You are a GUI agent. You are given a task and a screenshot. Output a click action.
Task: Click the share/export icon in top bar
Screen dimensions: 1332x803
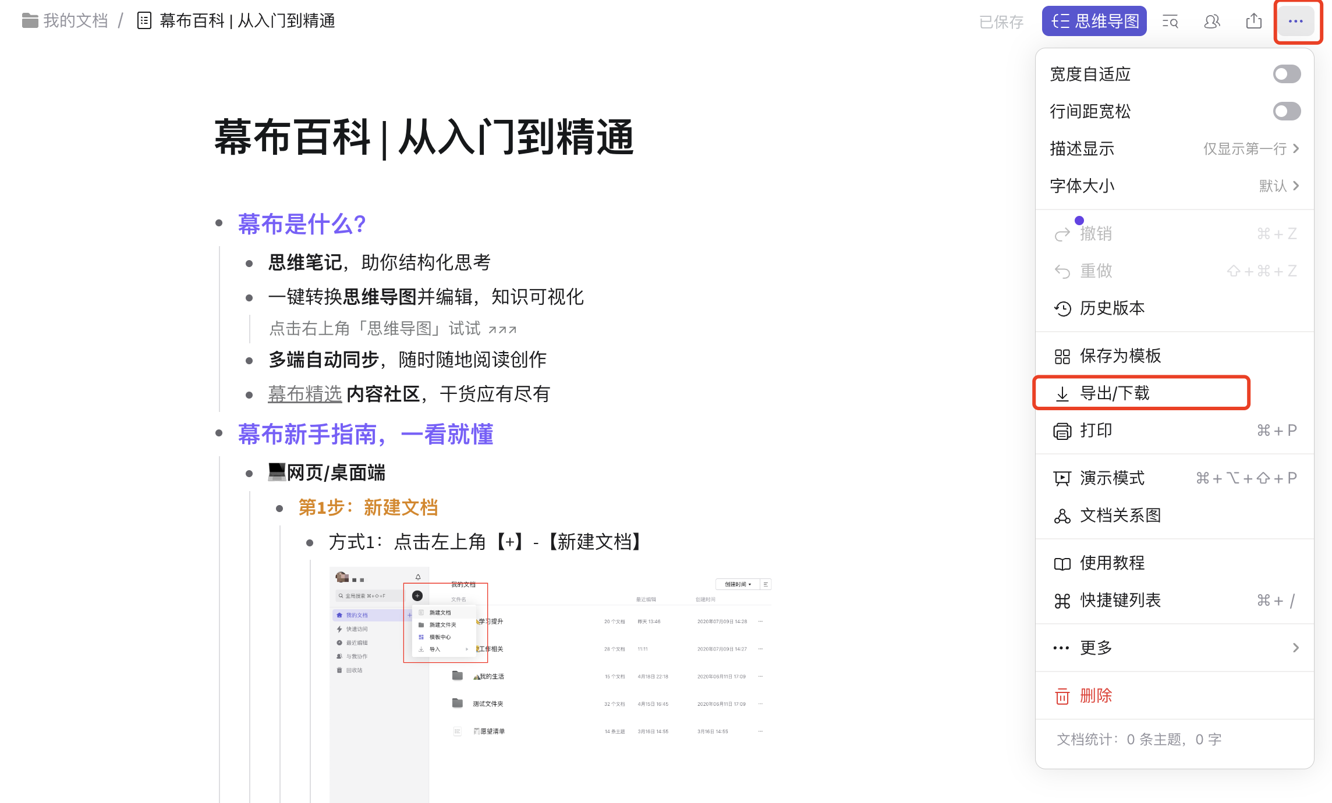tap(1253, 22)
